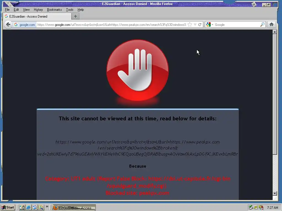Open the Start menu

8,207
